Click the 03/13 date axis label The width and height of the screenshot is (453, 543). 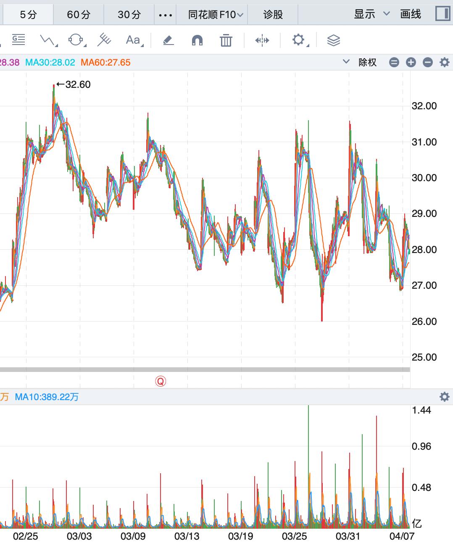click(x=187, y=536)
